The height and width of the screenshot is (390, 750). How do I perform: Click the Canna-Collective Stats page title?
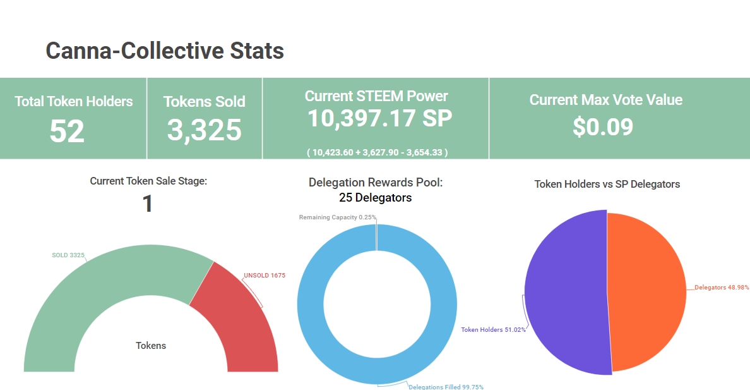pos(165,51)
